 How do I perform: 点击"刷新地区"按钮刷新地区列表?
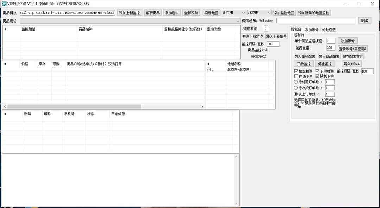pos(211,12)
